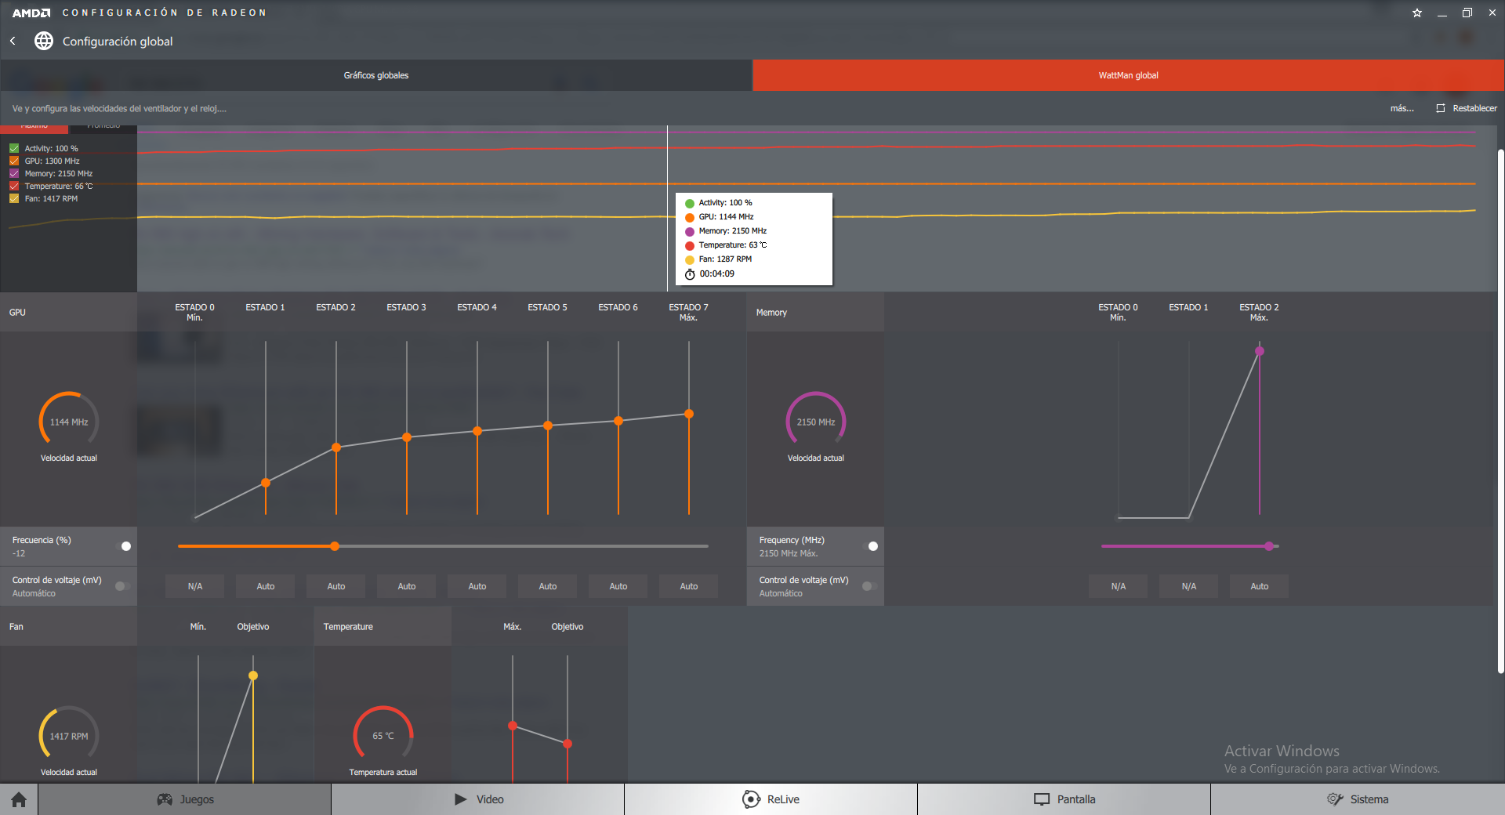Click GPU Estado 0 N/A voltage box
The image size is (1505, 815).
(x=195, y=586)
